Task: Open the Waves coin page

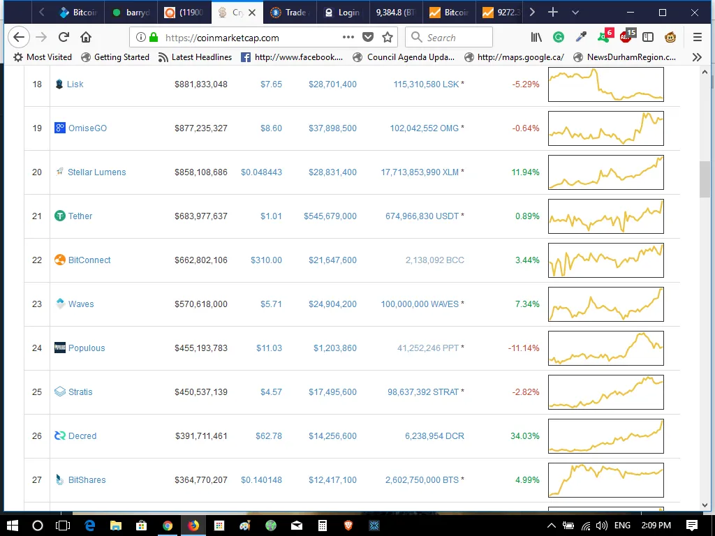Action: click(x=81, y=304)
